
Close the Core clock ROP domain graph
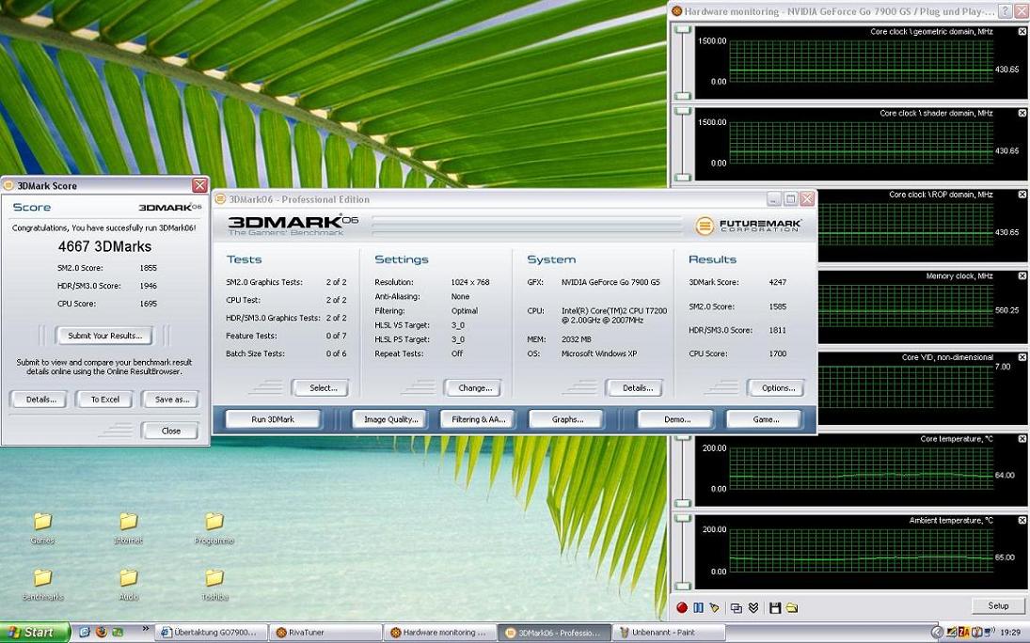point(1022,195)
